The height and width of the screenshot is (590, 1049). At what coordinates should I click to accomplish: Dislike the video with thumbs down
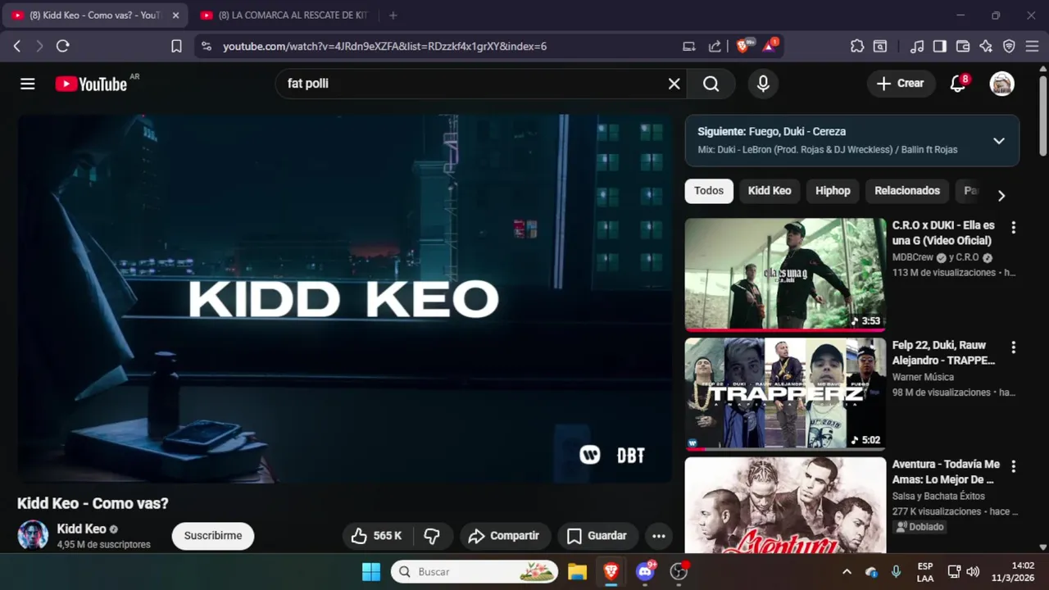coord(432,536)
